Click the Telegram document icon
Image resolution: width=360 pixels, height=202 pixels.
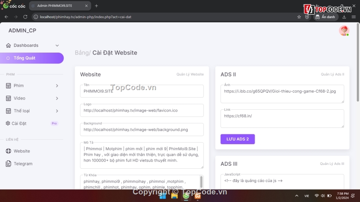tap(8, 164)
